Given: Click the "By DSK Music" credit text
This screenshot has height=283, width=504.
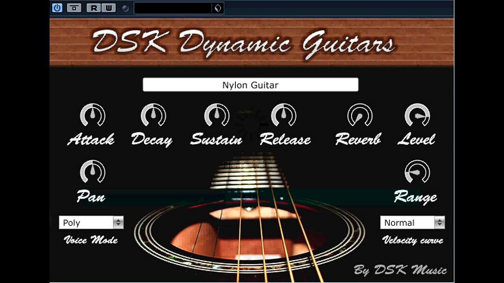Looking at the screenshot, I should click(x=400, y=270).
